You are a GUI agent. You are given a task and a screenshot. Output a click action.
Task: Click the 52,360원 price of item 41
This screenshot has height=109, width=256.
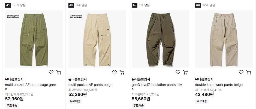pyautogui.click(x=14, y=99)
